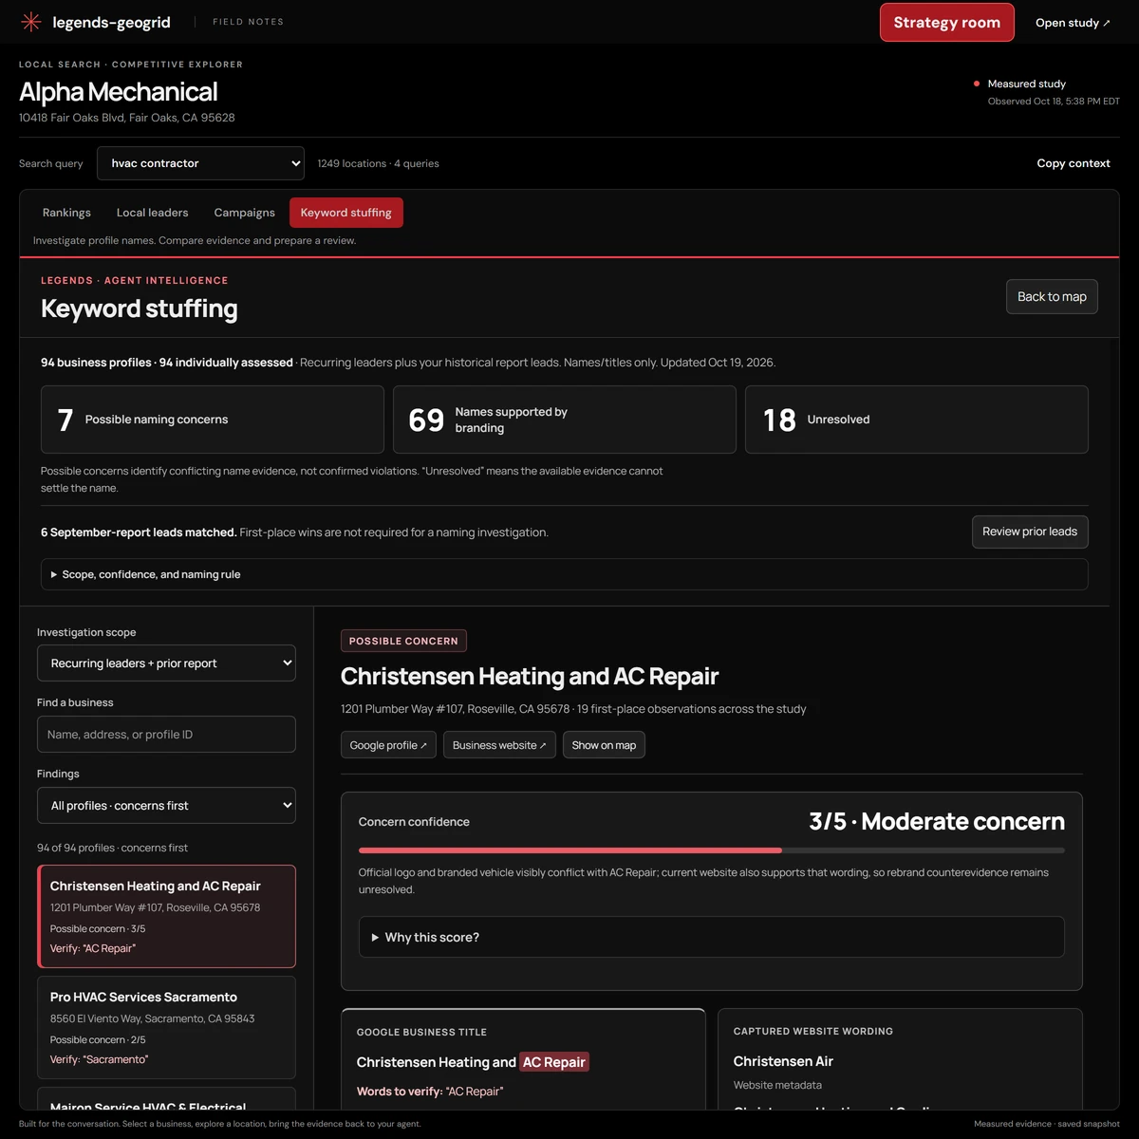Click the FIELD NOTES label

point(248,22)
